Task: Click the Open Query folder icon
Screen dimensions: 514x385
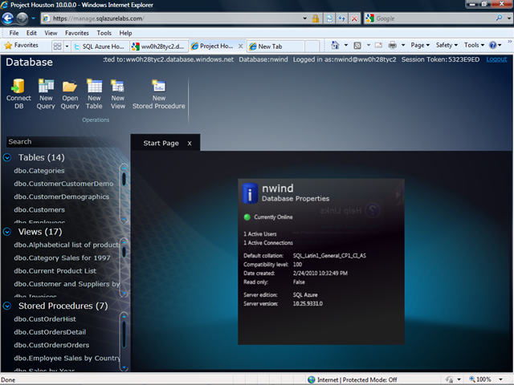Action: (x=70, y=86)
